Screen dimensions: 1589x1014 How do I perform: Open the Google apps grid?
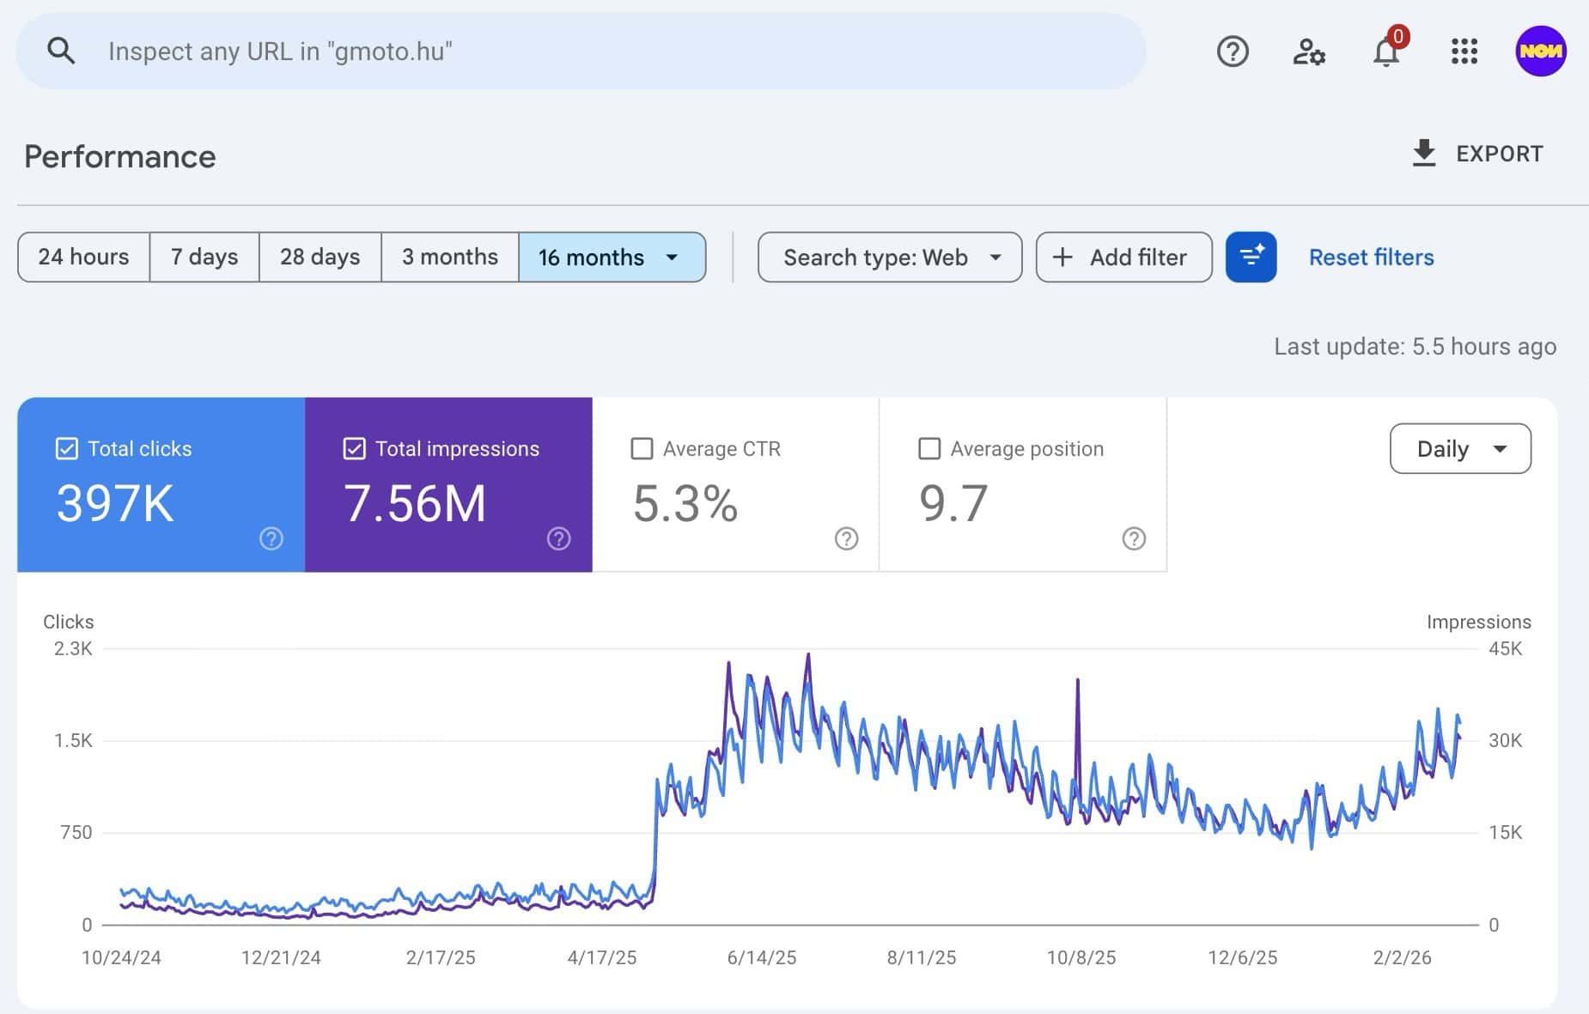pos(1464,52)
